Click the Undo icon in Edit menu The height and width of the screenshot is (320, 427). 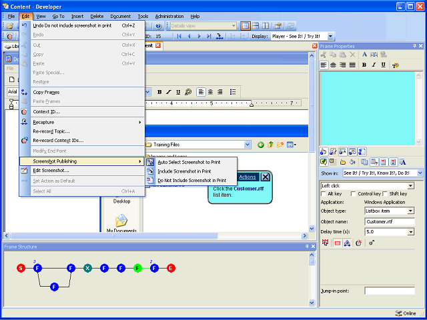click(x=25, y=25)
